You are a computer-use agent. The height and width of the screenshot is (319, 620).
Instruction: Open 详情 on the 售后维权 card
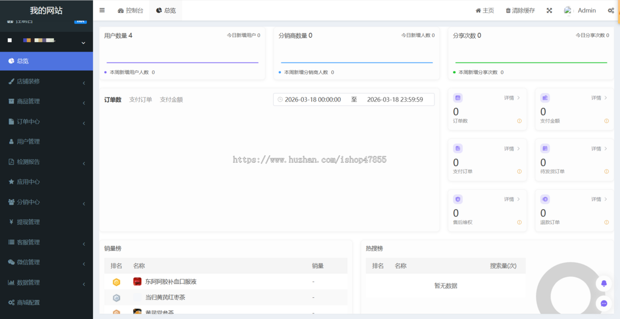pos(512,199)
